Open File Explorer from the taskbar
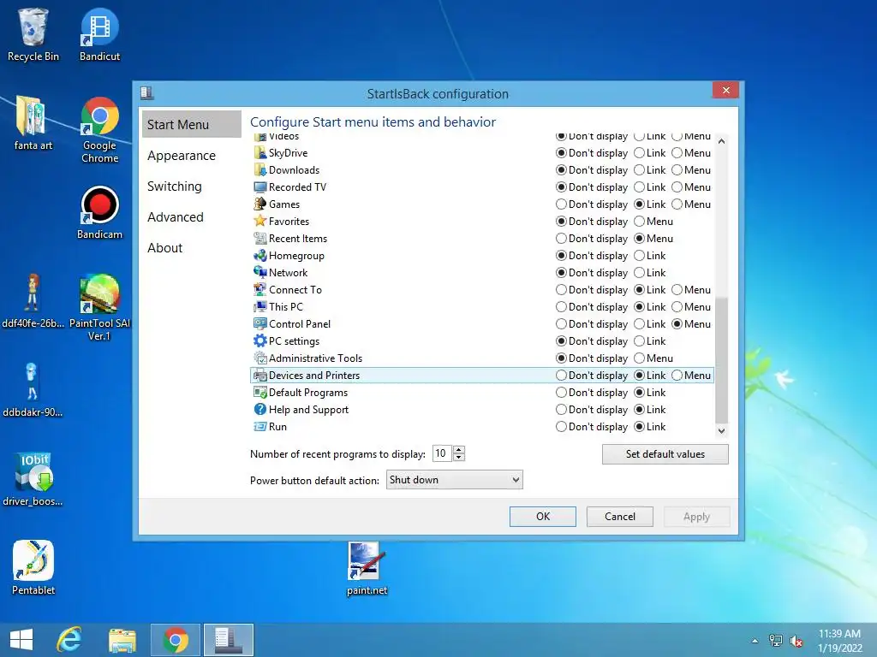The width and height of the screenshot is (877, 657). pyautogui.click(x=122, y=640)
